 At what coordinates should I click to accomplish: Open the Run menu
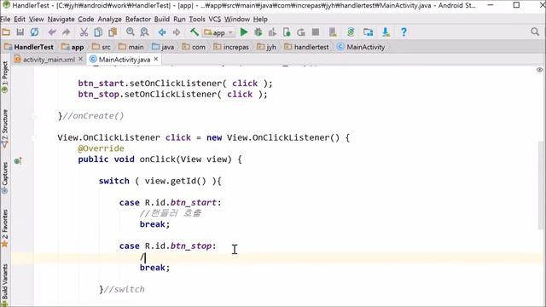click(x=179, y=19)
